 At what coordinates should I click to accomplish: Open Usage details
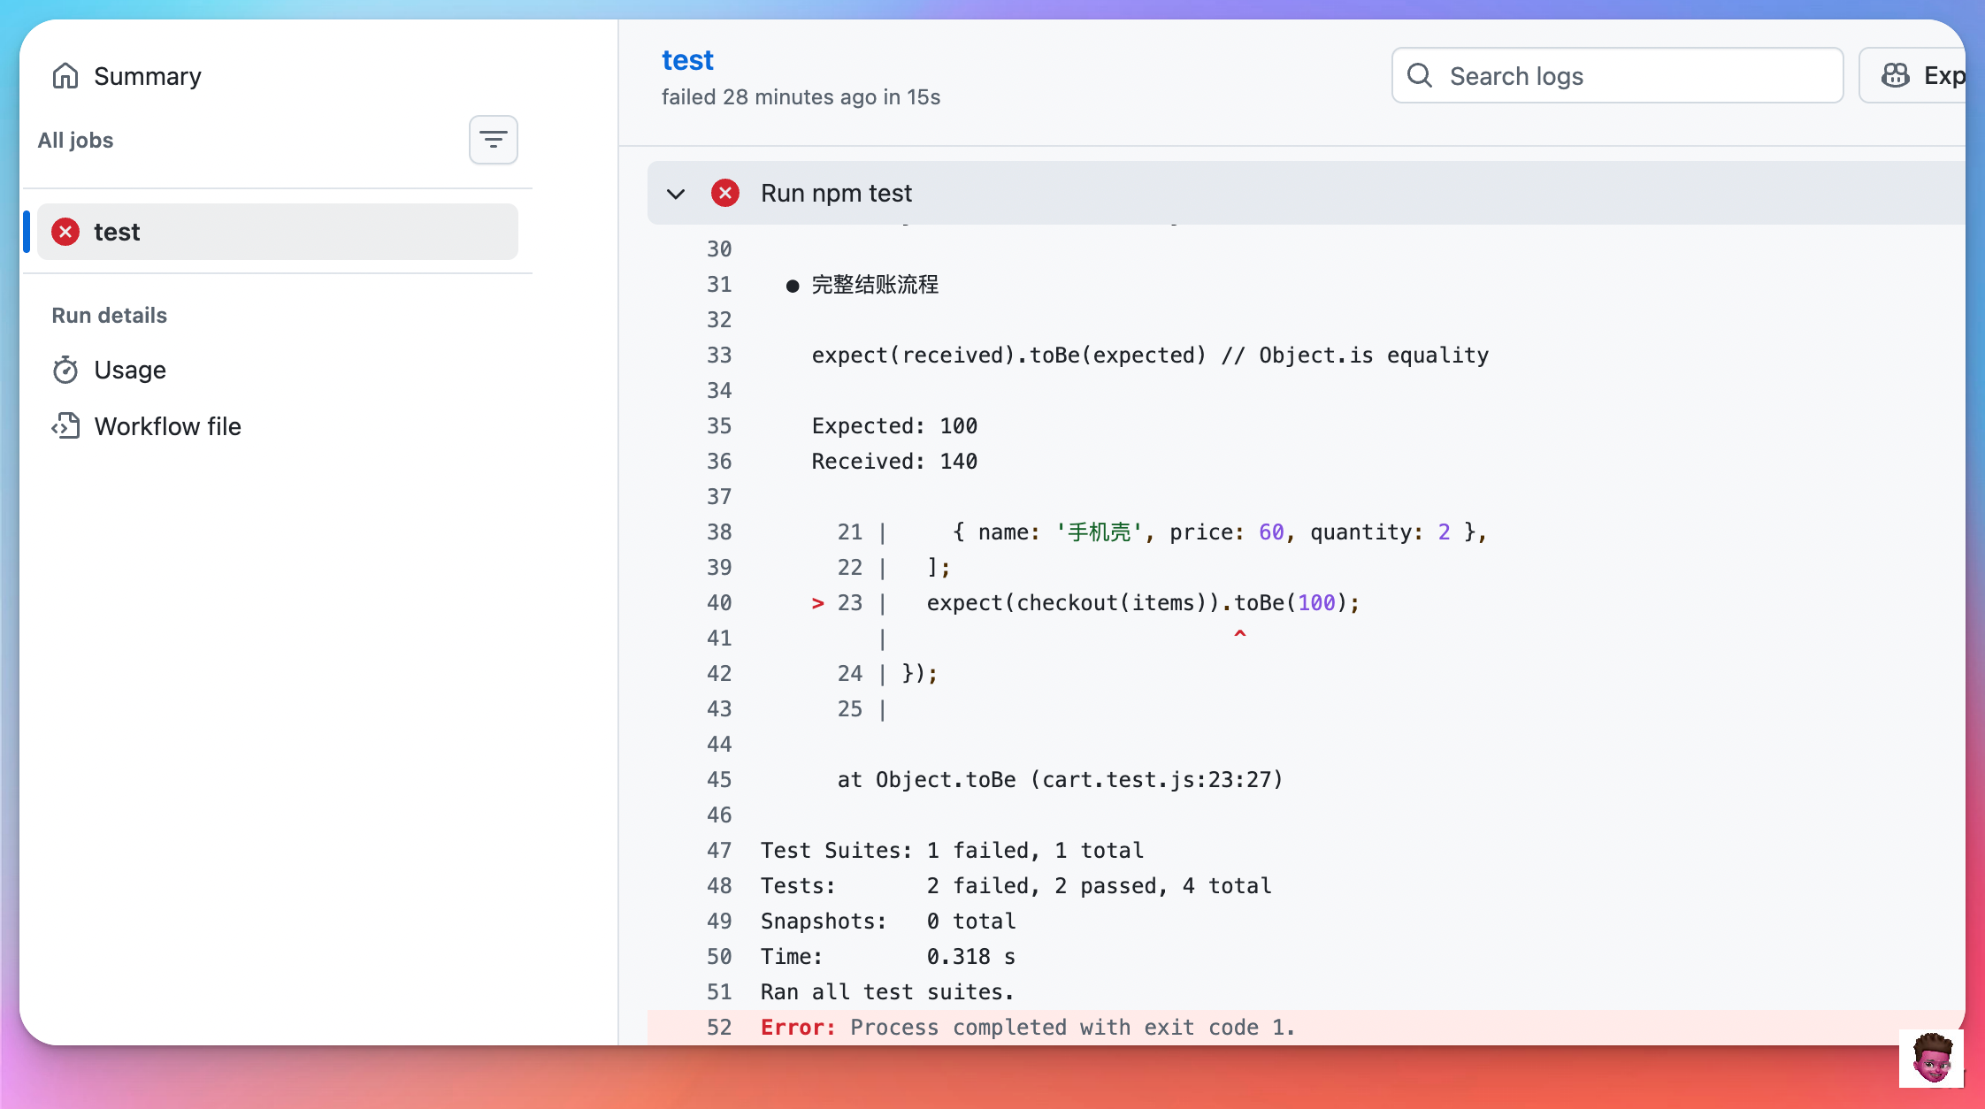[x=130, y=370]
